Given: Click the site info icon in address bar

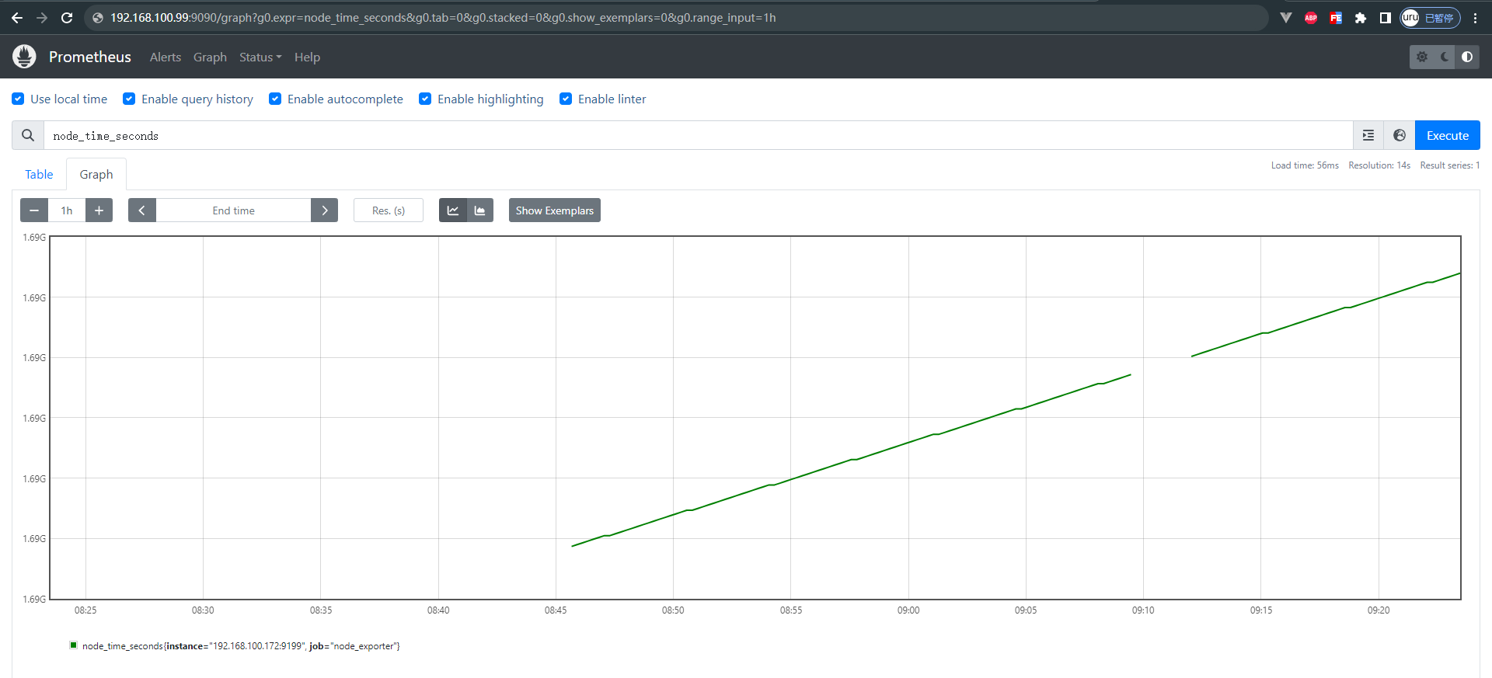Looking at the screenshot, I should (x=98, y=17).
